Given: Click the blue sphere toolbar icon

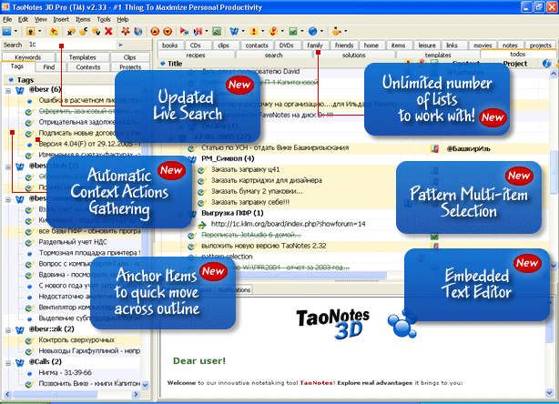Looking at the screenshot, I should [x=312, y=31].
